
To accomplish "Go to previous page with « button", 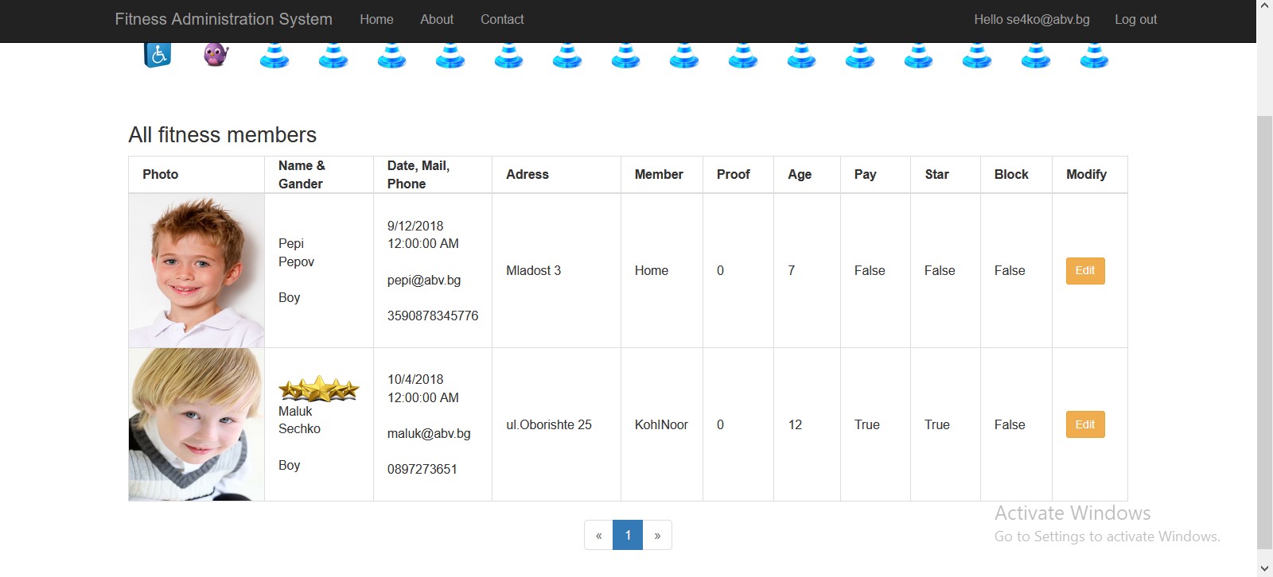I will pos(598,535).
